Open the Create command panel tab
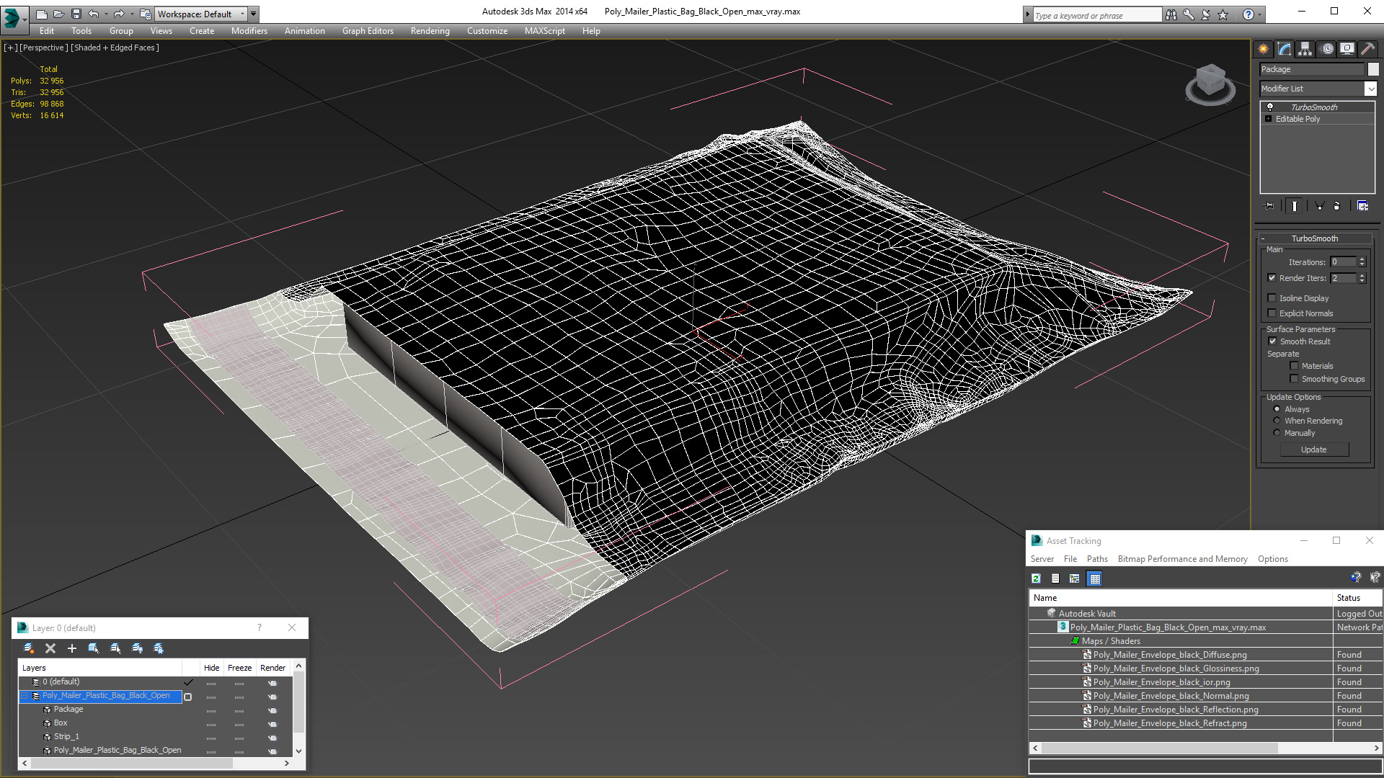 [x=1264, y=49]
